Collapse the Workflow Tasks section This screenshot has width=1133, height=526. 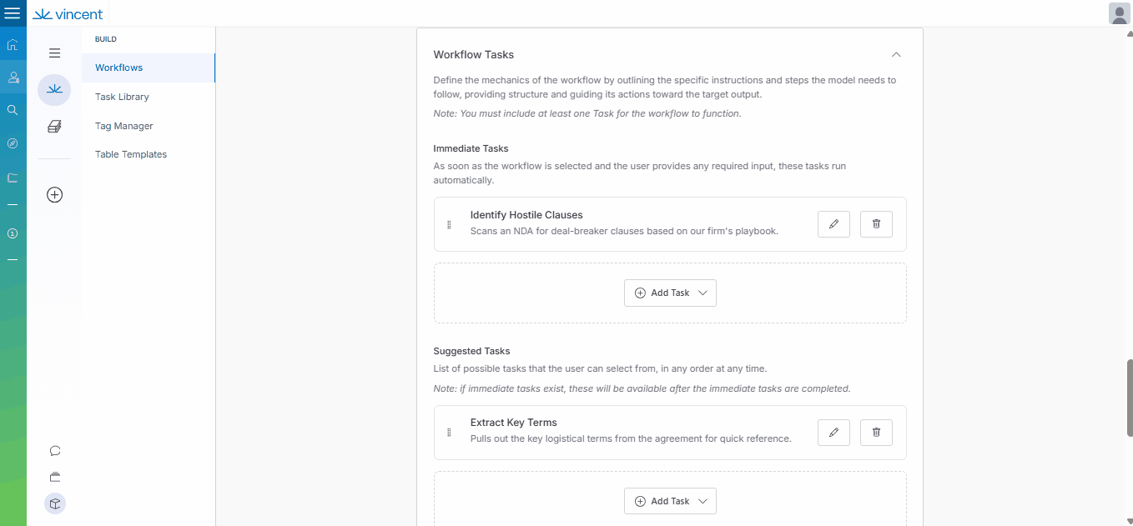coord(896,55)
